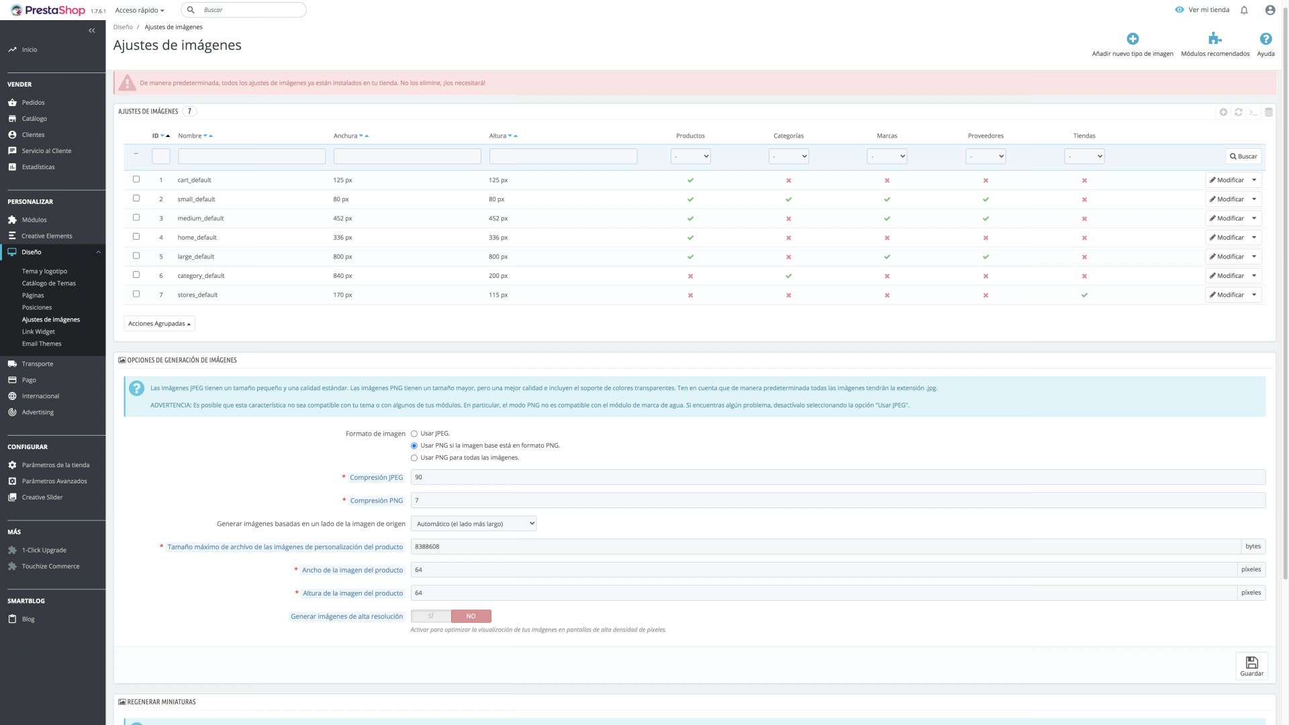Expand the 'Acciones Agrupadas' dropdown
Viewport: 1289px width, 725px height.
[159, 324]
